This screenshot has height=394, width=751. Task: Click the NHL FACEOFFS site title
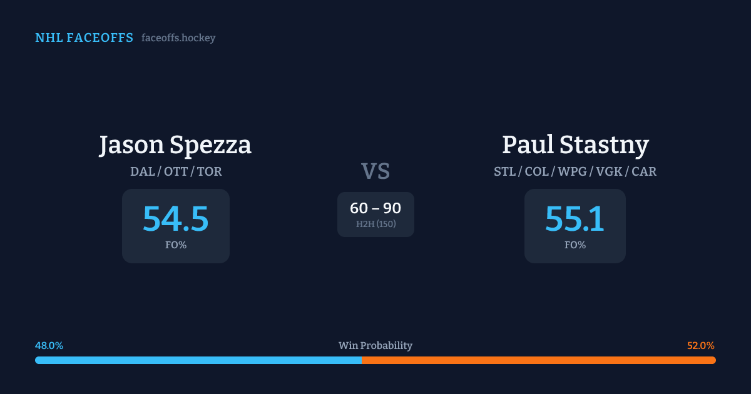click(x=84, y=38)
